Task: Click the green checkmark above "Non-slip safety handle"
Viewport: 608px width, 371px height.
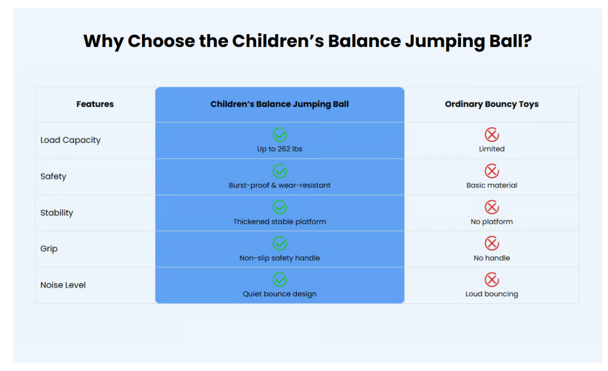Action: 280,243
